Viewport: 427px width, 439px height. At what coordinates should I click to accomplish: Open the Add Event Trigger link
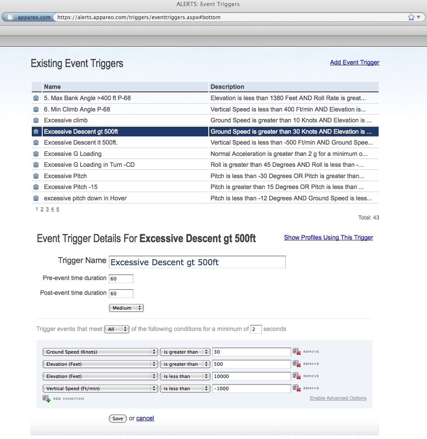354,62
